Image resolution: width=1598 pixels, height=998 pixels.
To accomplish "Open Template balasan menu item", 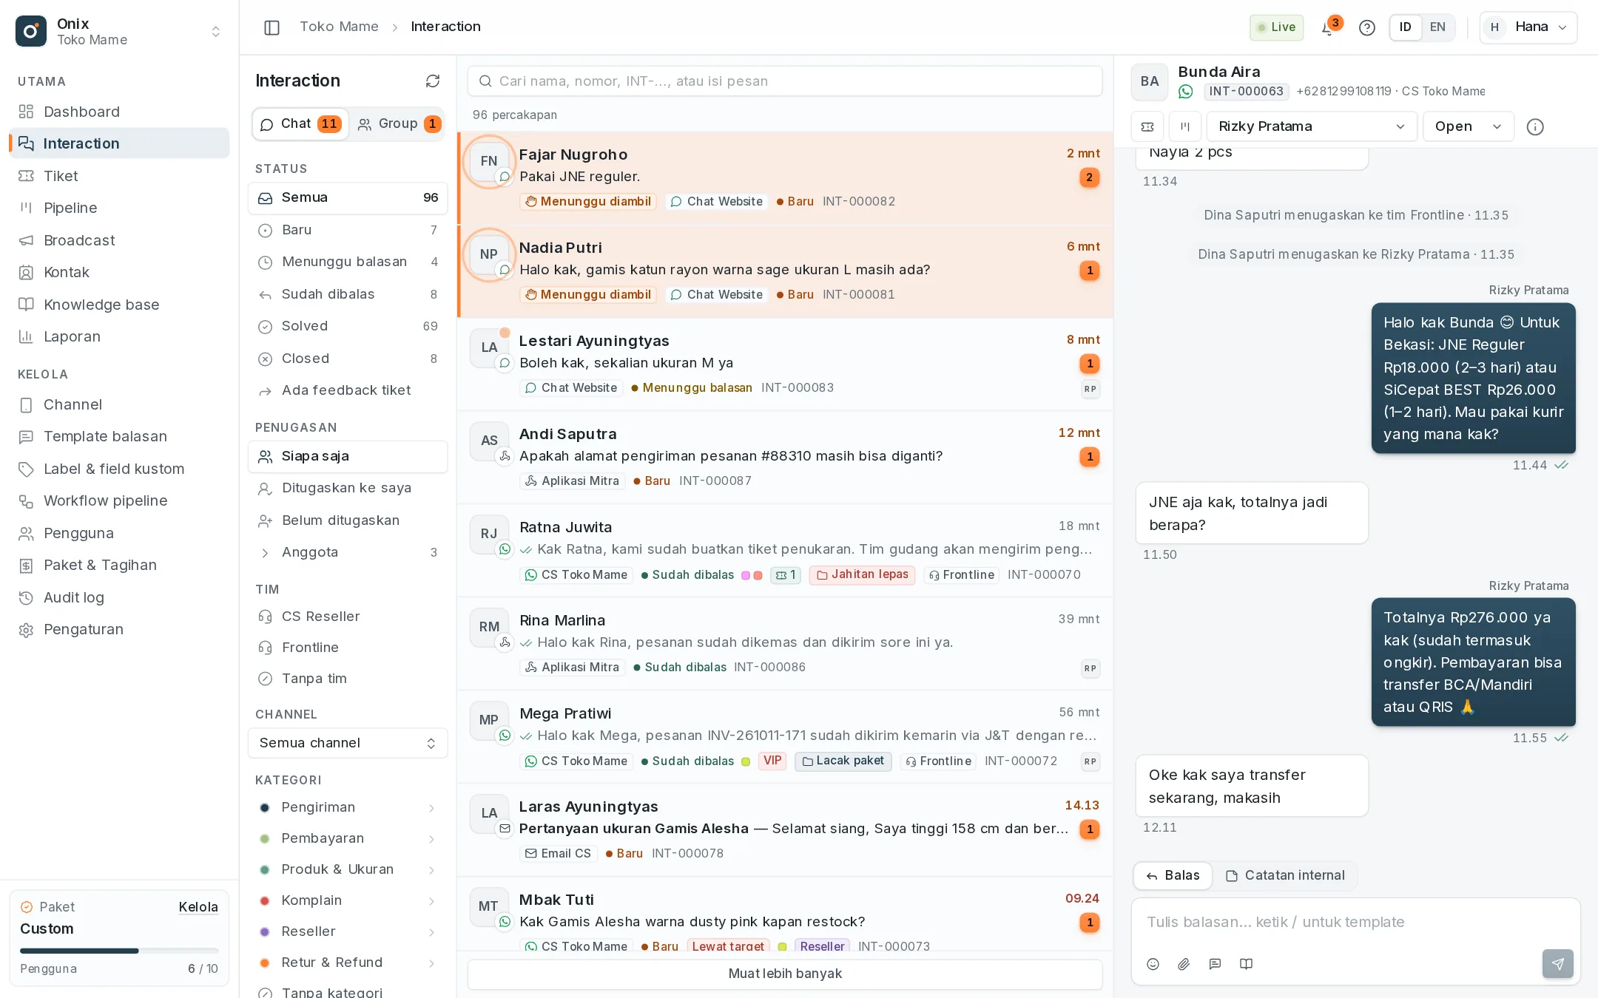I will click(119, 436).
